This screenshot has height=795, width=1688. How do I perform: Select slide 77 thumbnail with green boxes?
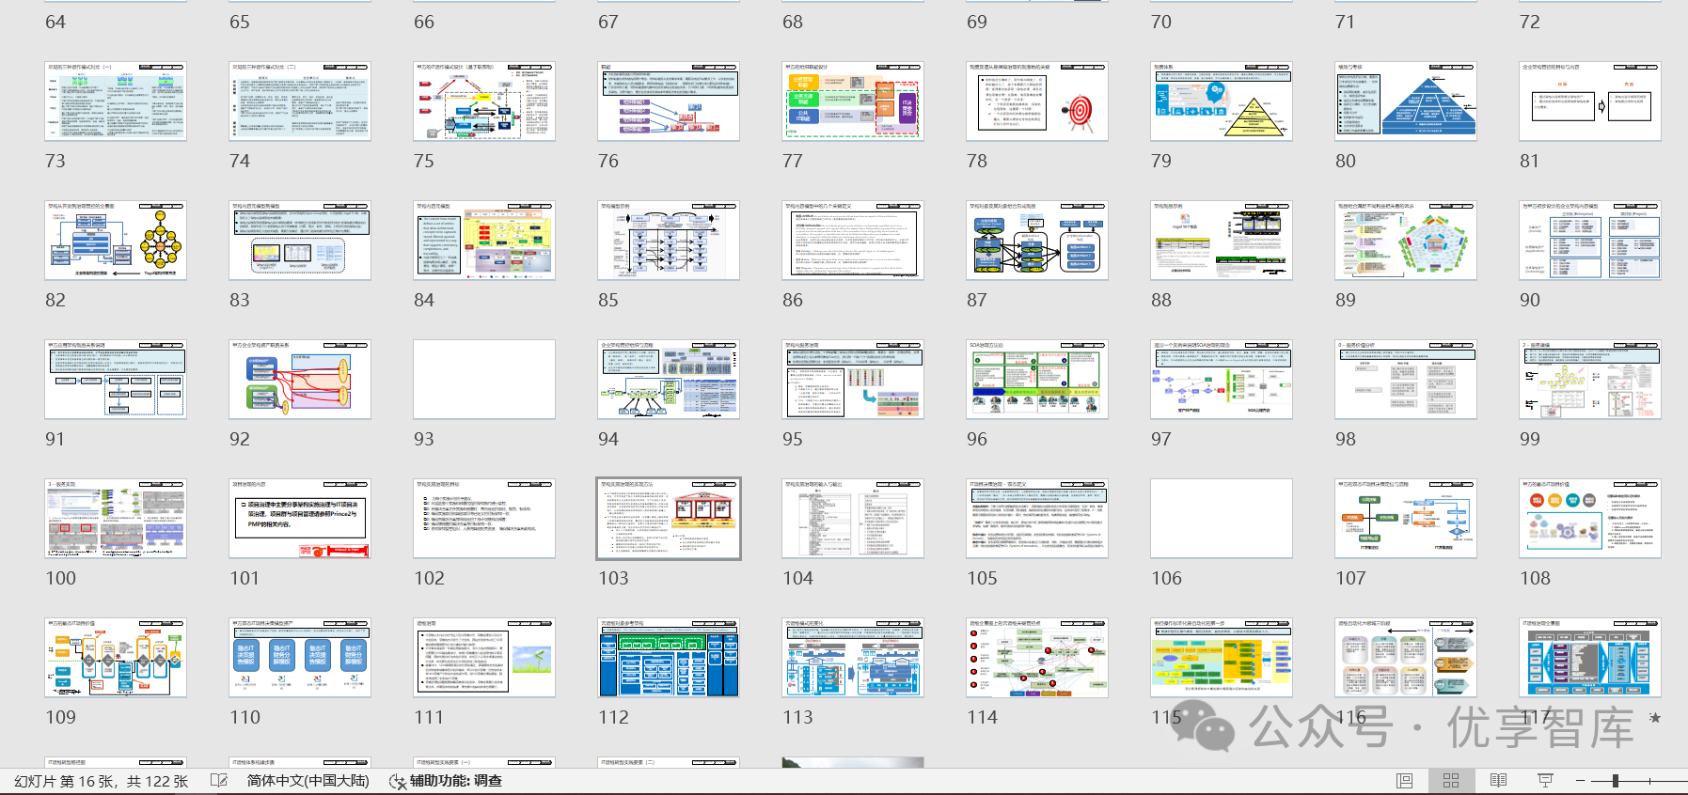point(853,101)
